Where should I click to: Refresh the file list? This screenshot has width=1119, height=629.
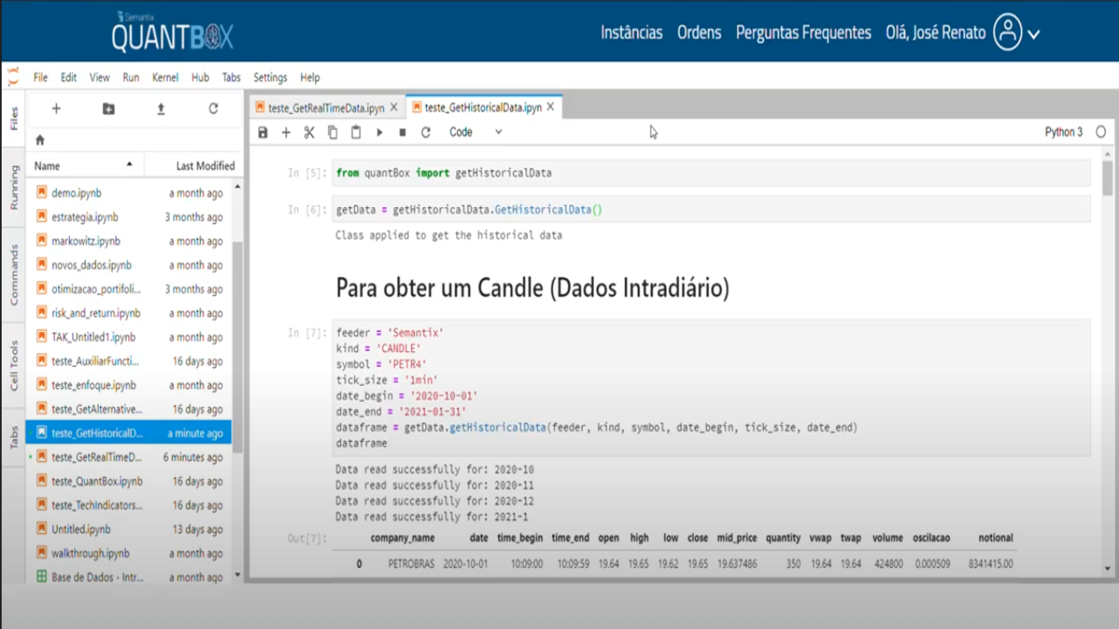click(x=213, y=109)
